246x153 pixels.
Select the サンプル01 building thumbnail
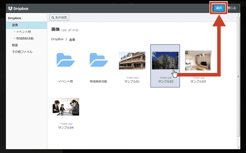[132, 61]
